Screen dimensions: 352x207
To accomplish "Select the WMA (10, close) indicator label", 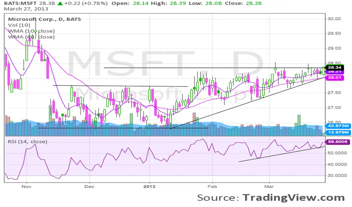I will [x=31, y=31].
